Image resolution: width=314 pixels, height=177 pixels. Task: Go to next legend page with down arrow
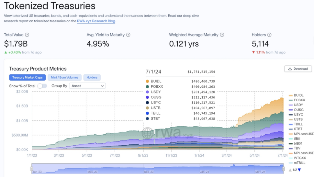(x=299, y=170)
